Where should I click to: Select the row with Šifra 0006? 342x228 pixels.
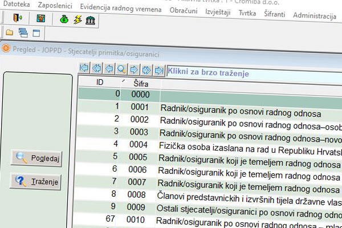(x=207, y=171)
